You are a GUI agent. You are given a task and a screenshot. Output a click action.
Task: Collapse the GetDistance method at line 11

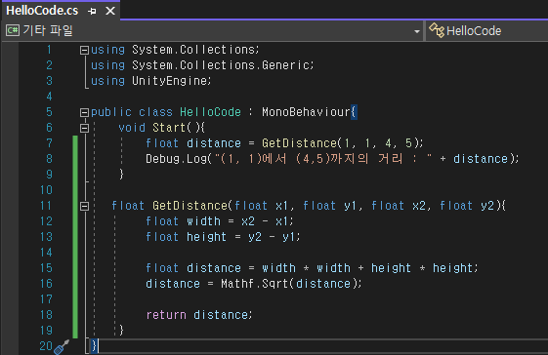(84, 206)
